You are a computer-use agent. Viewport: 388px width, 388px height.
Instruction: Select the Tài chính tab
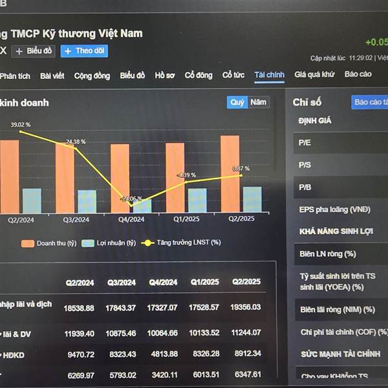coord(270,75)
